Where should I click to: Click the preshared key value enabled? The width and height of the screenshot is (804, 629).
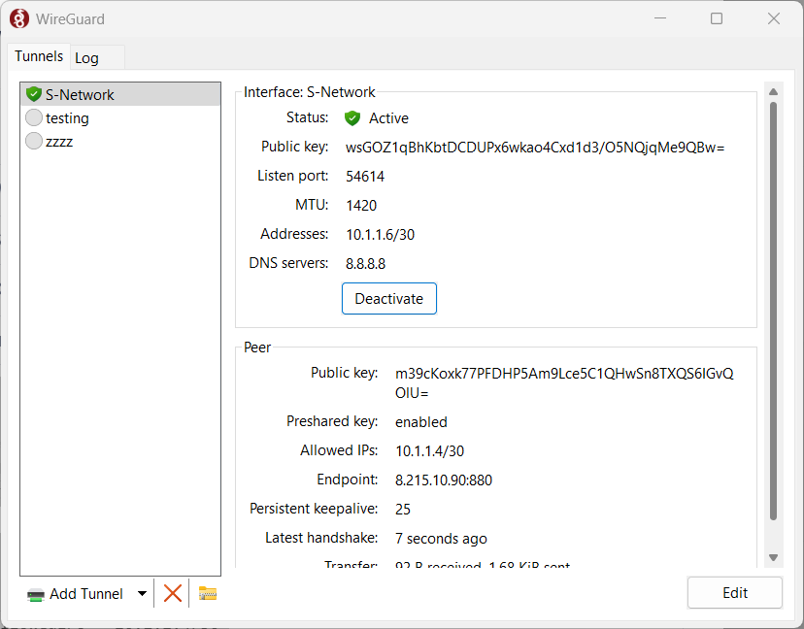pyautogui.click(x=421, y=422)
